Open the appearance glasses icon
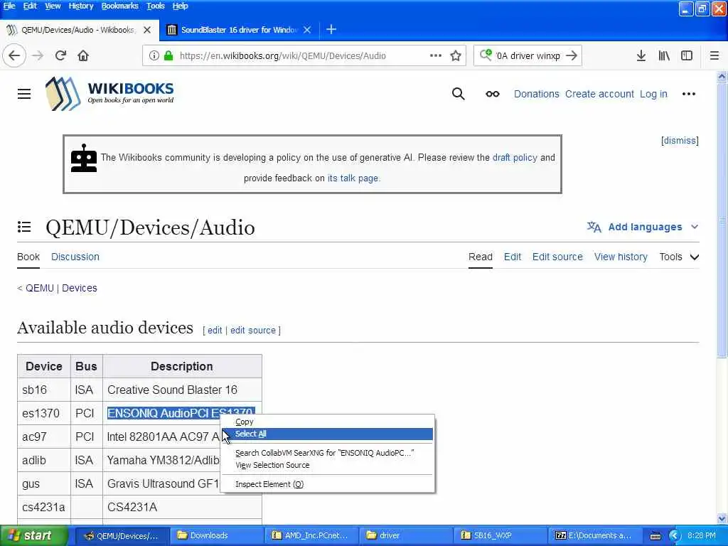The image size is (728, 546). [493, 94]
